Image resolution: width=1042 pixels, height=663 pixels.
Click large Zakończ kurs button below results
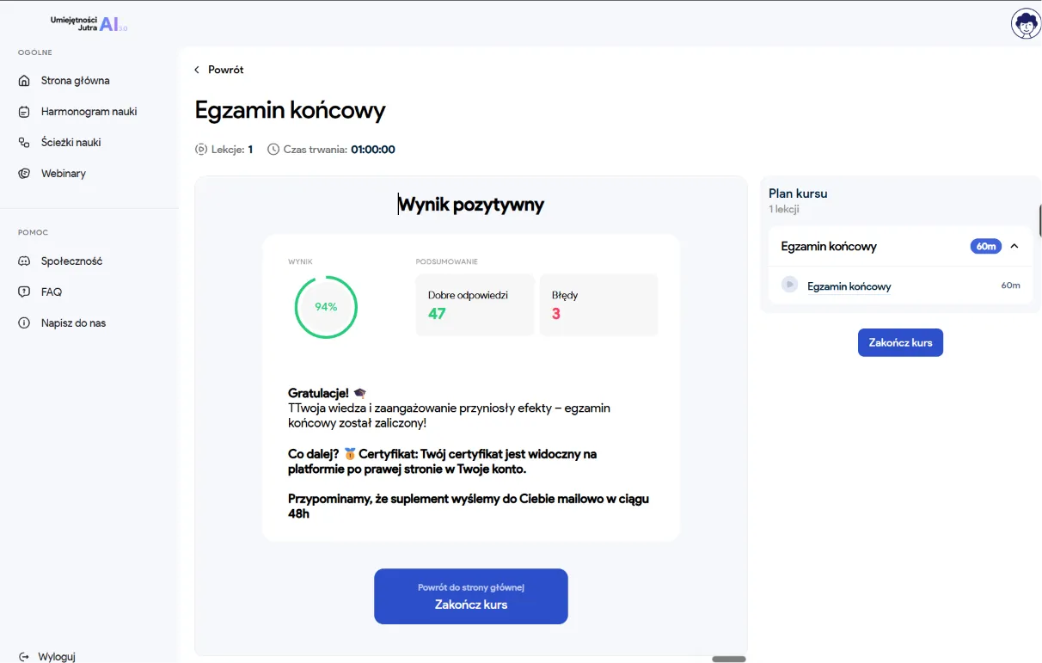click(471, 596)
